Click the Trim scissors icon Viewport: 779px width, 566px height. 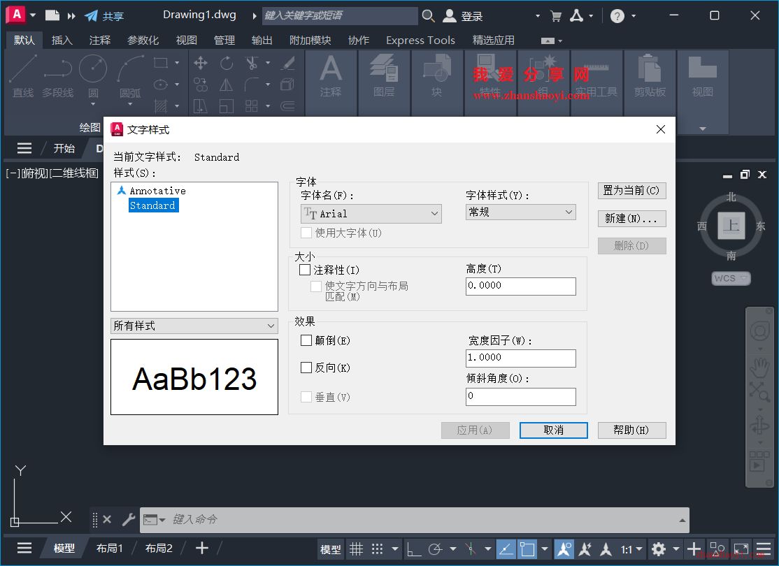coord(252,63)
